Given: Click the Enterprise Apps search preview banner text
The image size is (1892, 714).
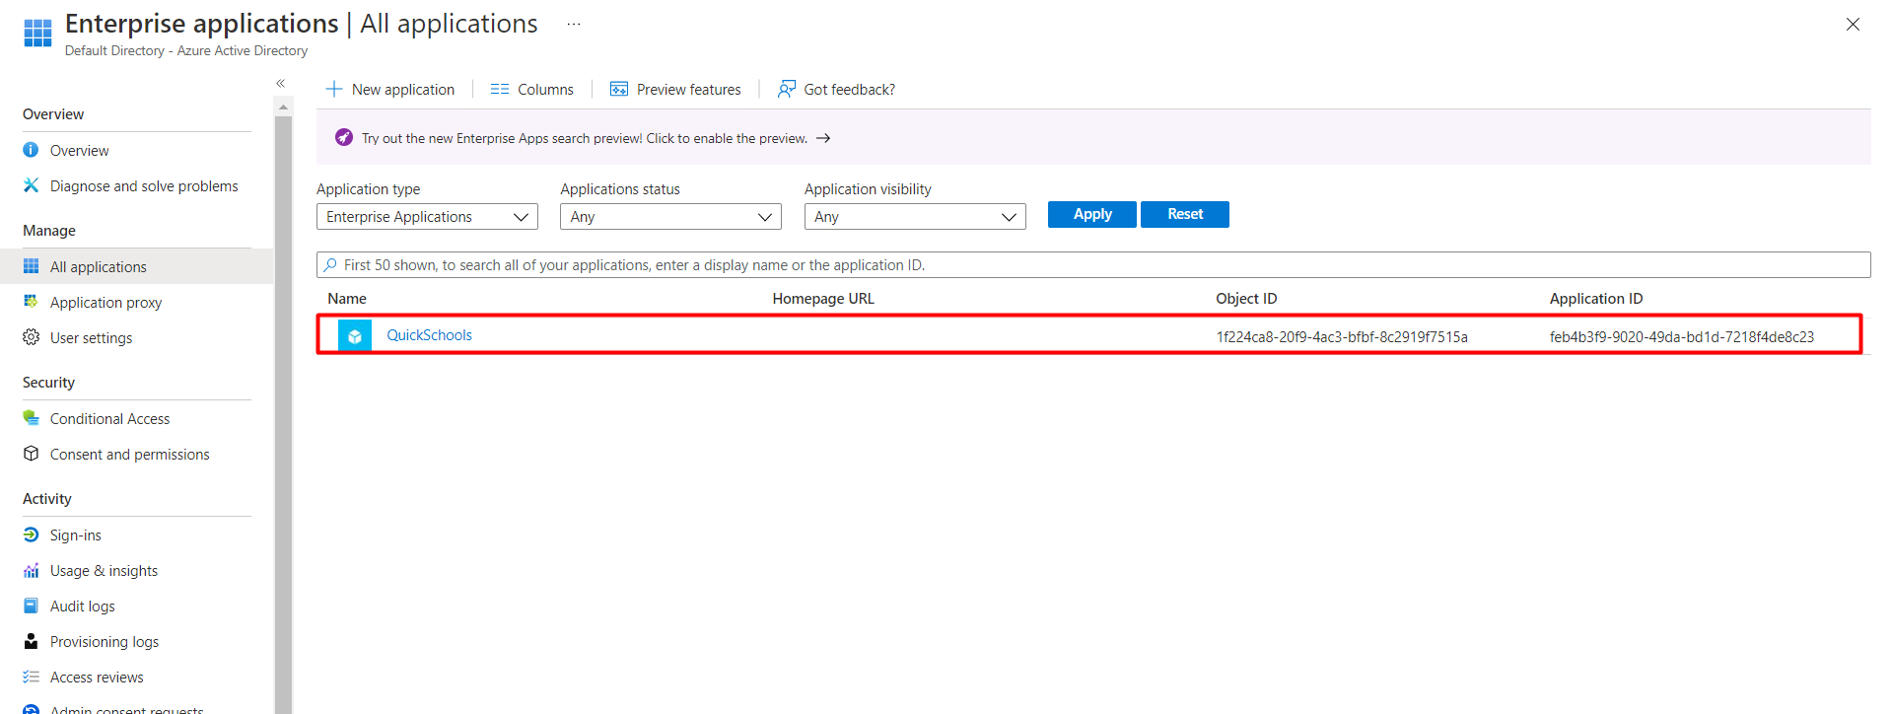Looking at the screenshot, I should point(585,138).
